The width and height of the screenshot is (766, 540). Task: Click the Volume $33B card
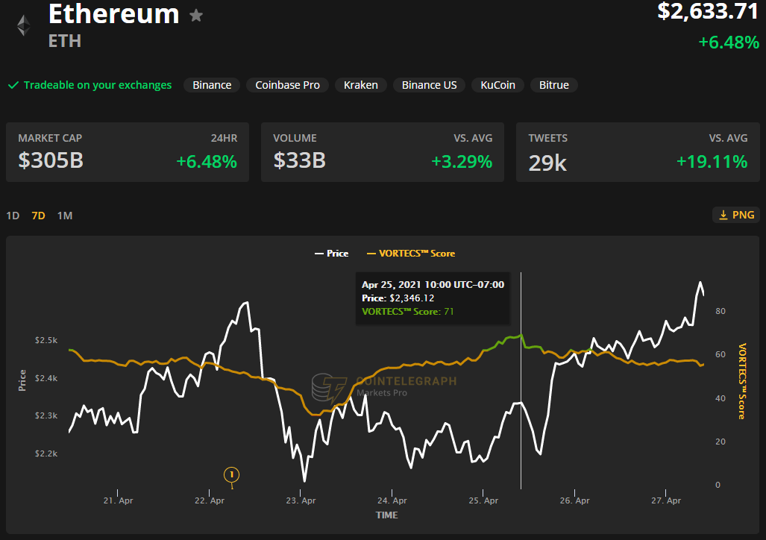[x=383, y=152]
